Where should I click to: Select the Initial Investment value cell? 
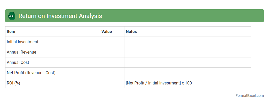click(x=112, y=42)
